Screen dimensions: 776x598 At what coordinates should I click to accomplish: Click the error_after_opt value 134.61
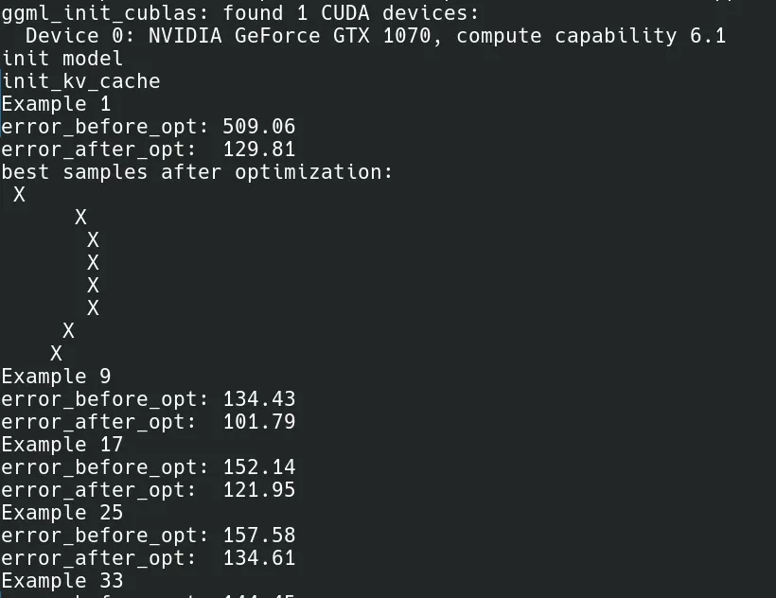(259, 558)
